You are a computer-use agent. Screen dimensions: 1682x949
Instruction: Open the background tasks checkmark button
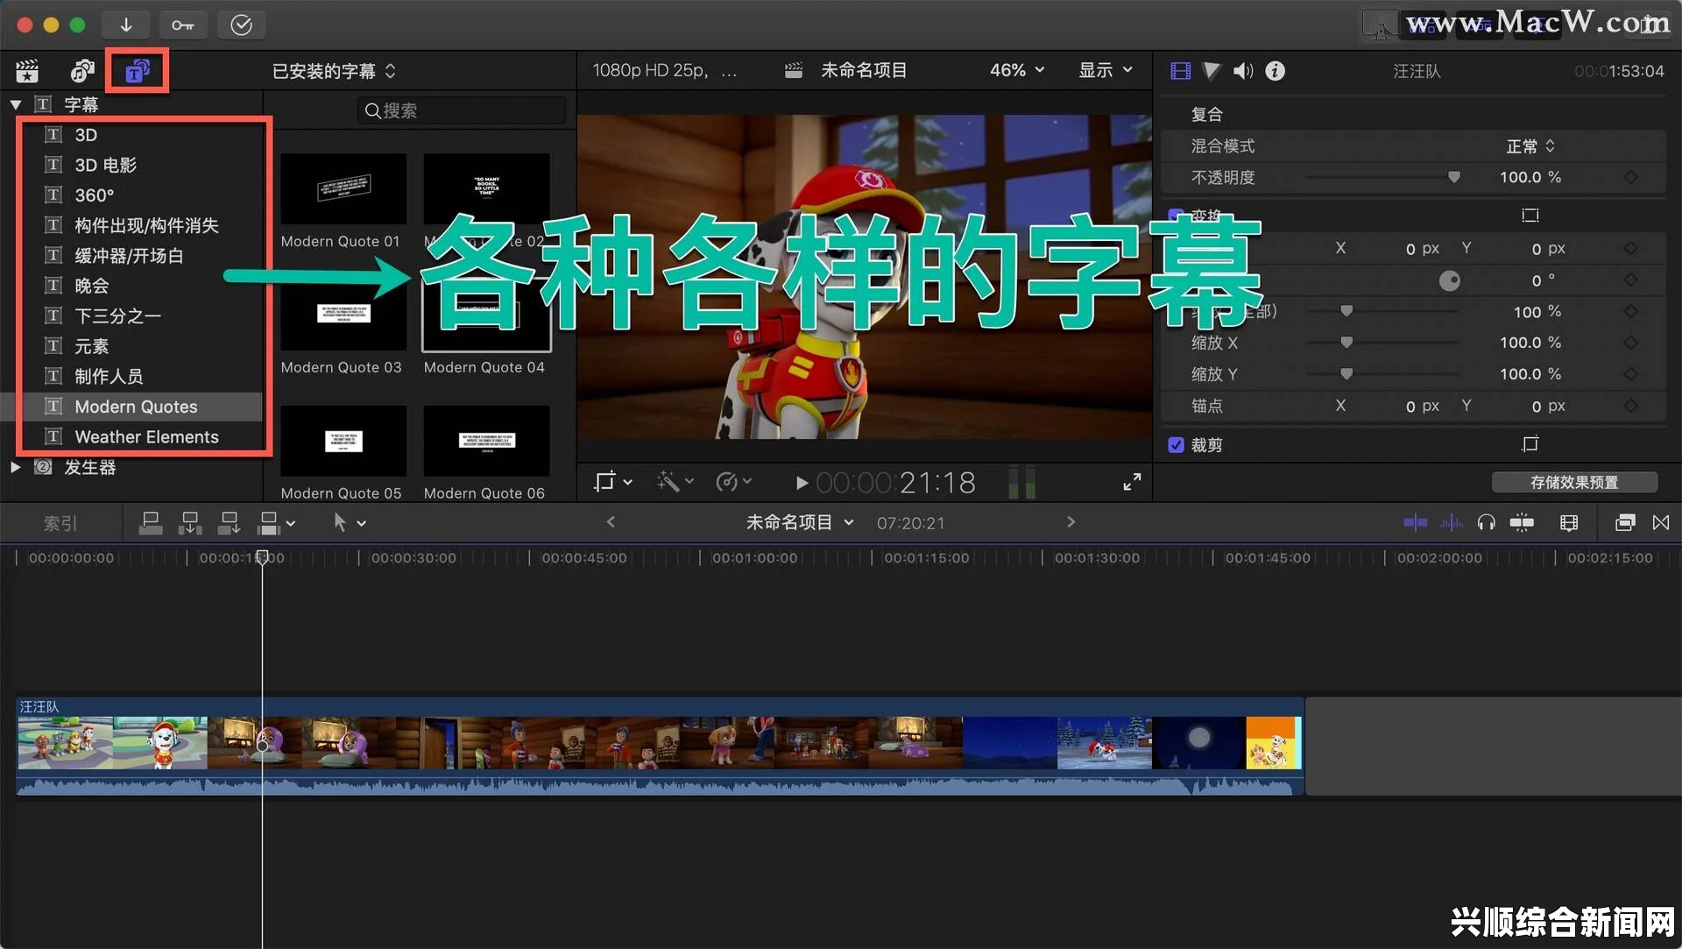pos(241,25)
